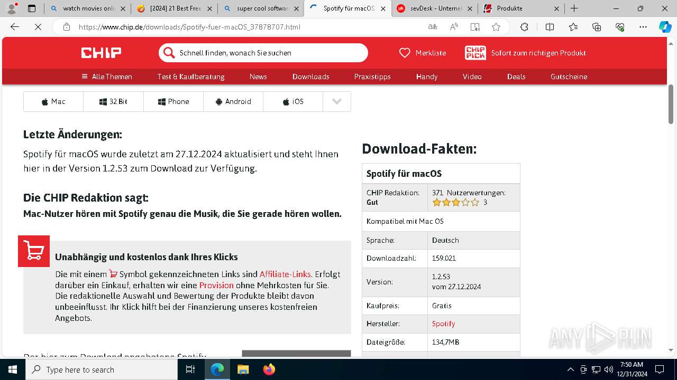
Task: Click the CHIP logo
Action: (x=101, y=53)
